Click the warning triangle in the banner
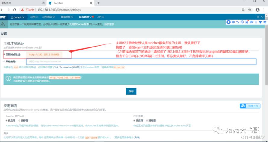268x142 pixels. (3, 24)
